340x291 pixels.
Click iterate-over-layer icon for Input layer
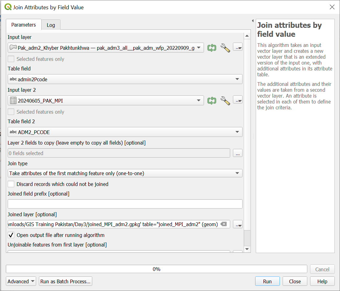coord(212,48)
